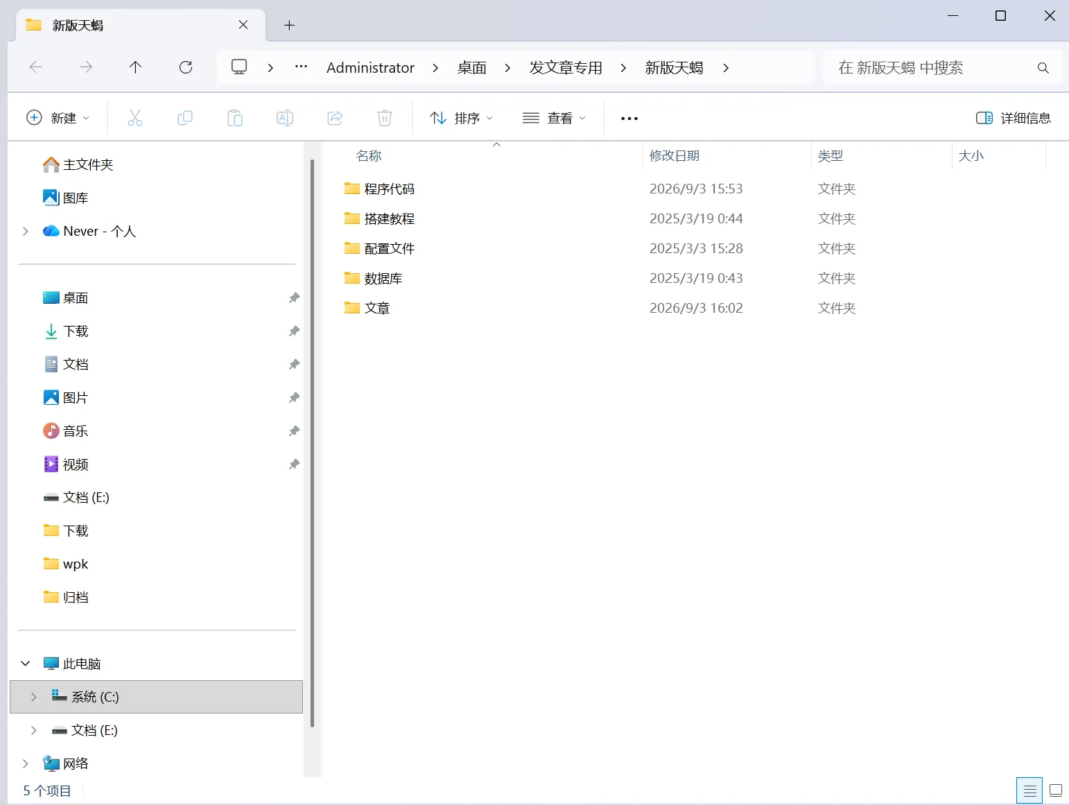
Task: Open the See more three-dots menu
Action: [629, 119]
